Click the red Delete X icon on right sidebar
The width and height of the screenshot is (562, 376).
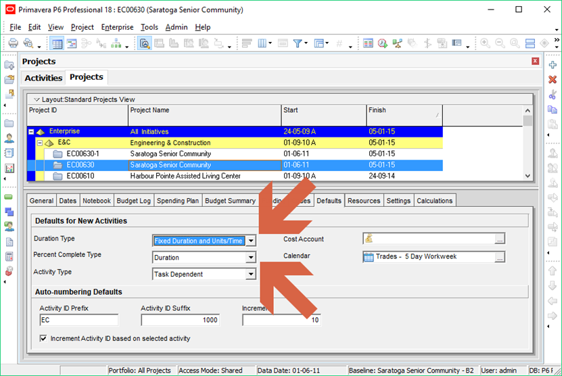coord(553,80)
